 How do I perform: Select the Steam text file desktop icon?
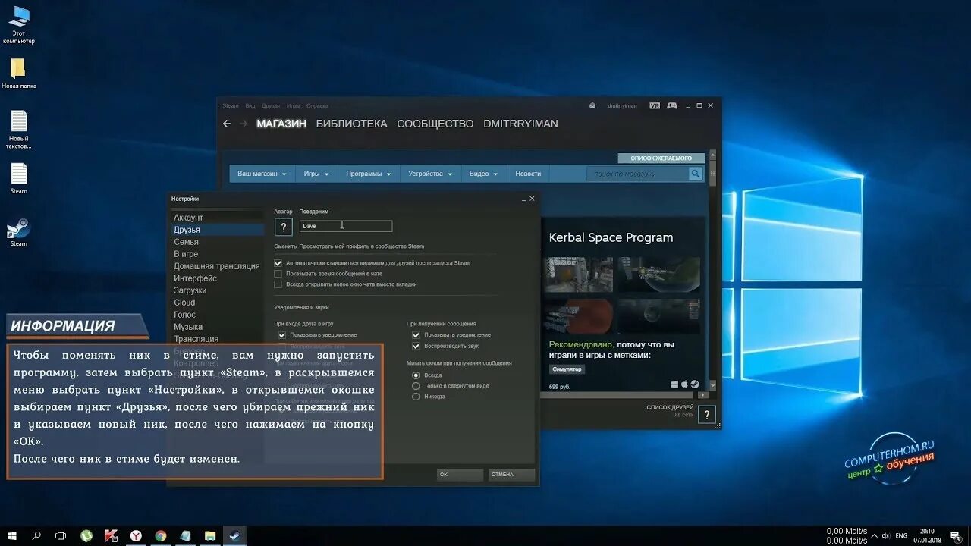(18, 178)
